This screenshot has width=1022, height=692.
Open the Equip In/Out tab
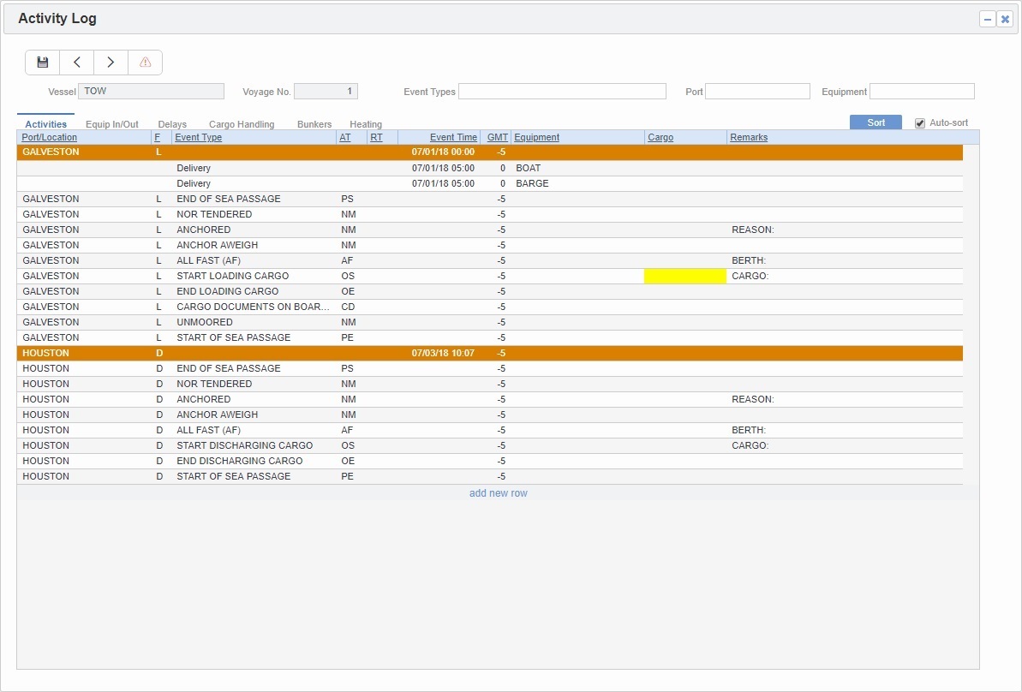(111, 123)
